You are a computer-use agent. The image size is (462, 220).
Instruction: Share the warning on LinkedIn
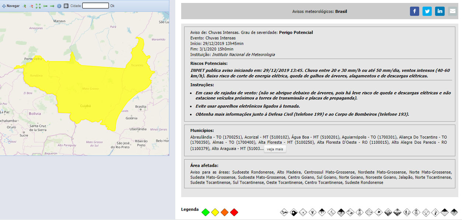(439, 11)
